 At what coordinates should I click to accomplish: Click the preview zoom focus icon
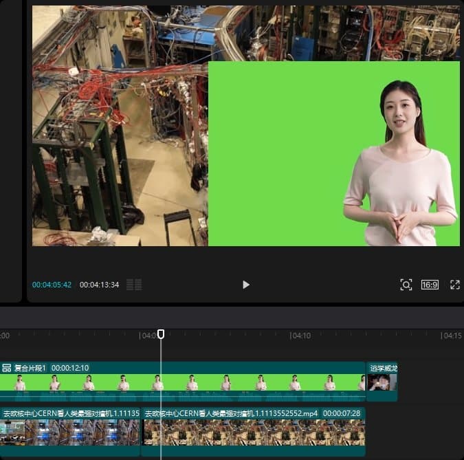pyautogui.click(x=406, y=285)
